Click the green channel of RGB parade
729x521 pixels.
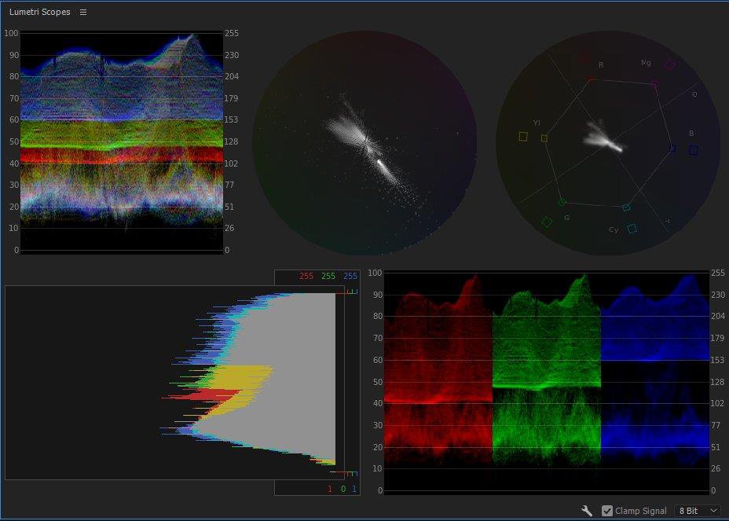[546, 381]
